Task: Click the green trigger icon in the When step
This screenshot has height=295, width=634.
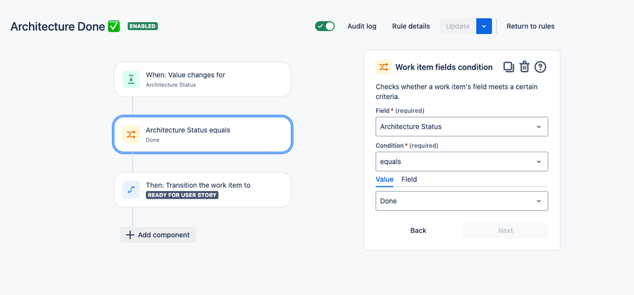Action: tap(131, 79)
